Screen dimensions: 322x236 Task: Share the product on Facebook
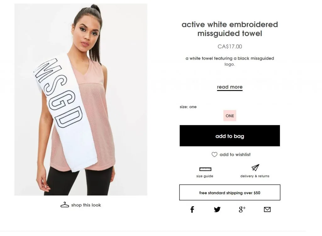point(192,210)
